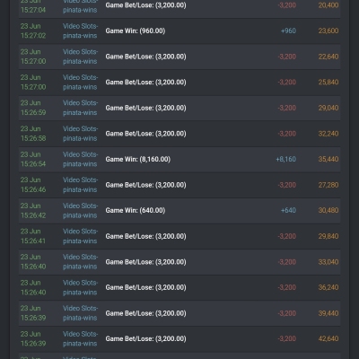This screenshot has height=359, width=359.
Task: Open the Game Win 960.00 transaction row
Action: point(179,31)
